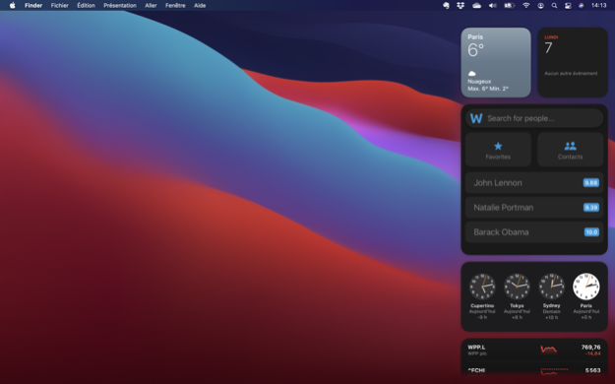This screenshot has height=384, width=615.
Task: Open Contacts in the people widget
Action: 571,150
